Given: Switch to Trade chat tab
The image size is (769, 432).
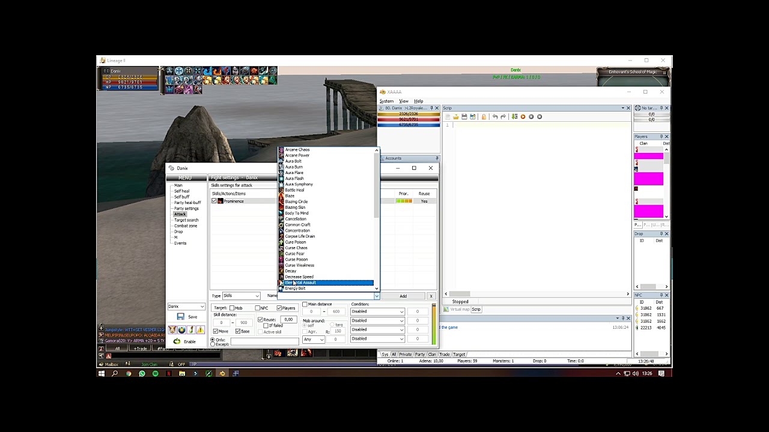Looking at the screenshot, I should coord(445,355).
